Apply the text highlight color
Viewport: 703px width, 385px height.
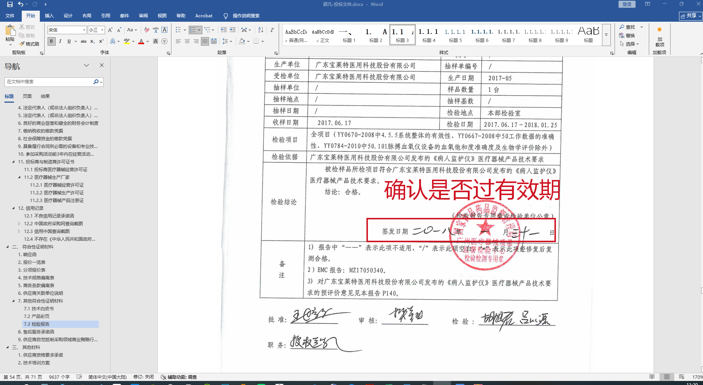(x=127, y=41)
